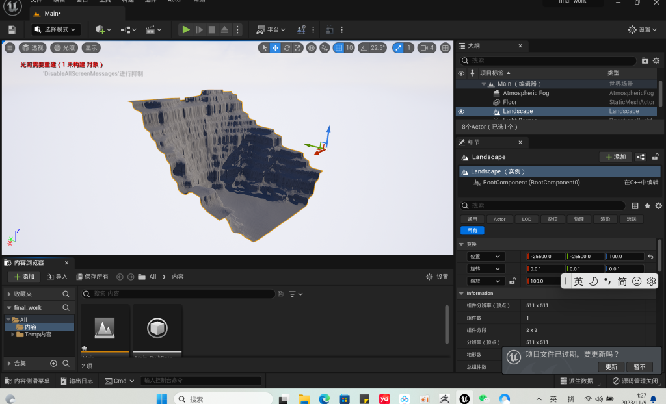This screenshot has height=404, width=666.
Task: Select Atmospheric Fog in the Outliner
Action: click(526, 93)
